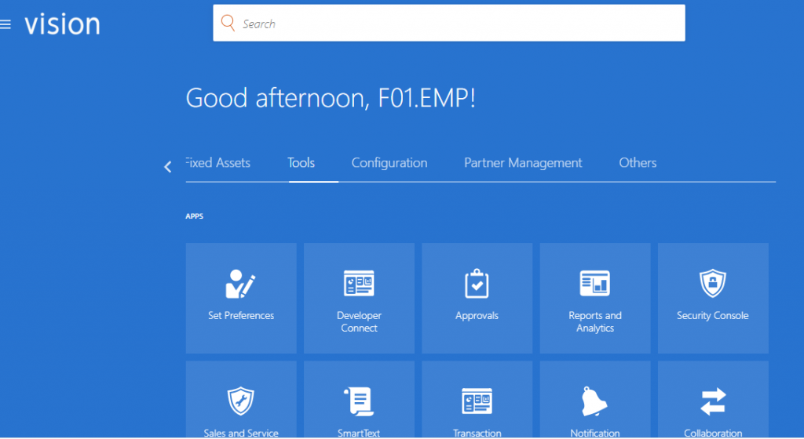Open the Partner Management tab
804x439 pixels.
(523, 163)
